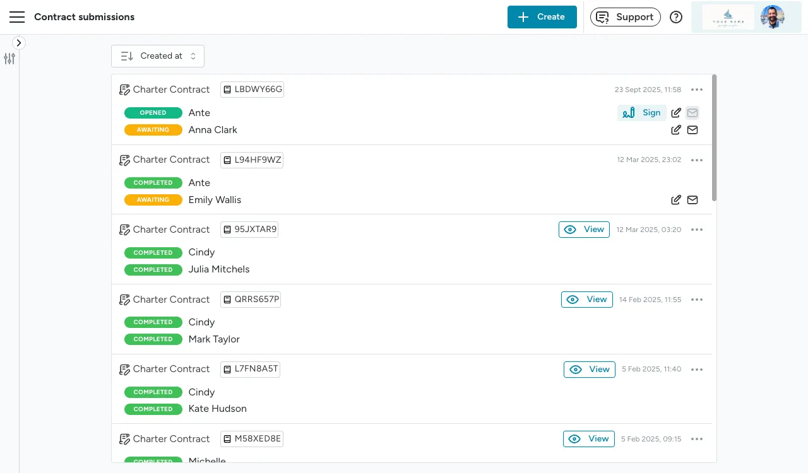Open the filters panel in the left sidebar
This screenshot has width=808, height=473.
(x=9, y=58)
